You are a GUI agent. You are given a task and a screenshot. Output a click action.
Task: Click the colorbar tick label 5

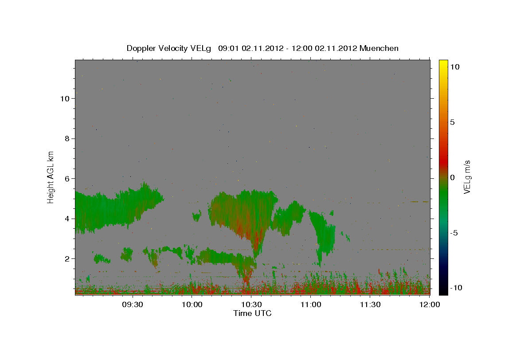[453, 122]
